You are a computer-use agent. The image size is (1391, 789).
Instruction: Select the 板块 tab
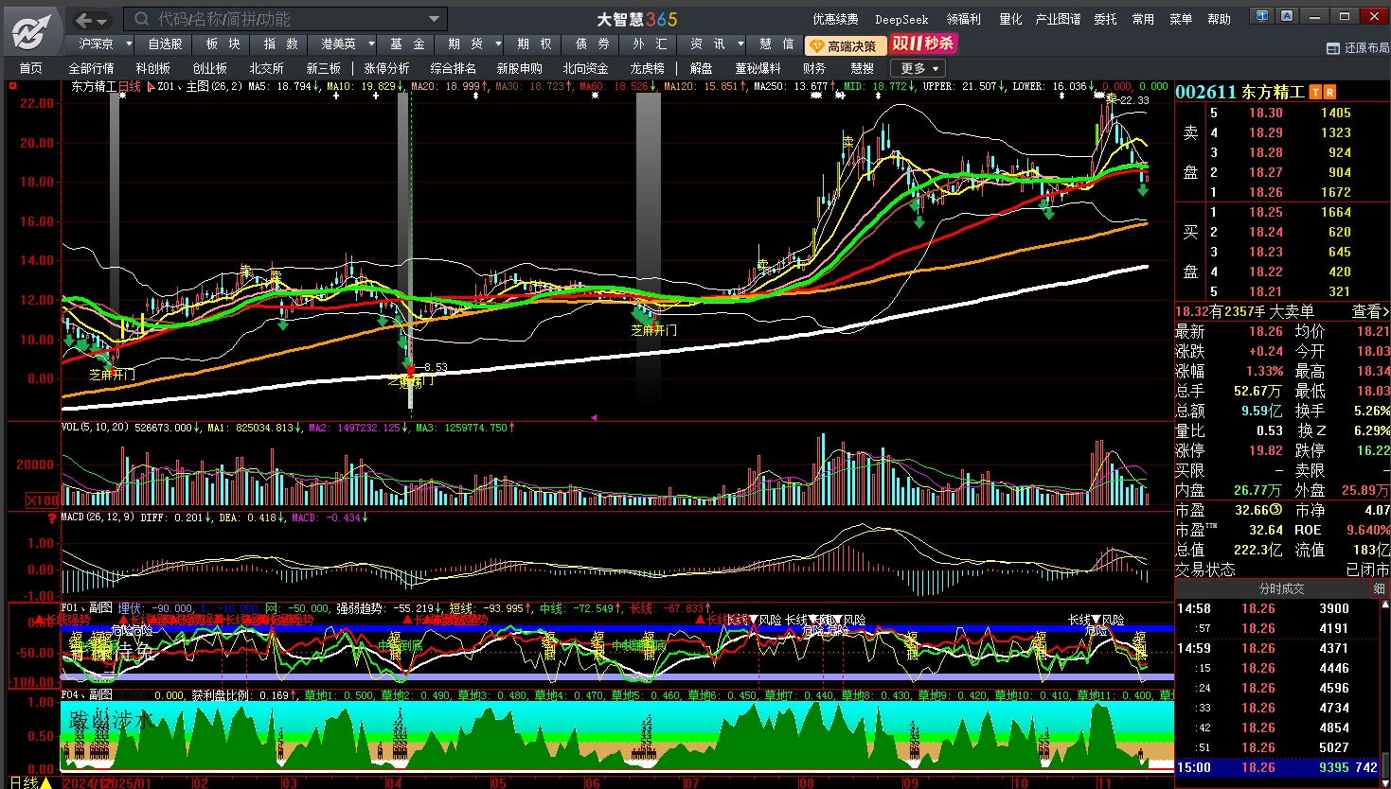[223, 44]
